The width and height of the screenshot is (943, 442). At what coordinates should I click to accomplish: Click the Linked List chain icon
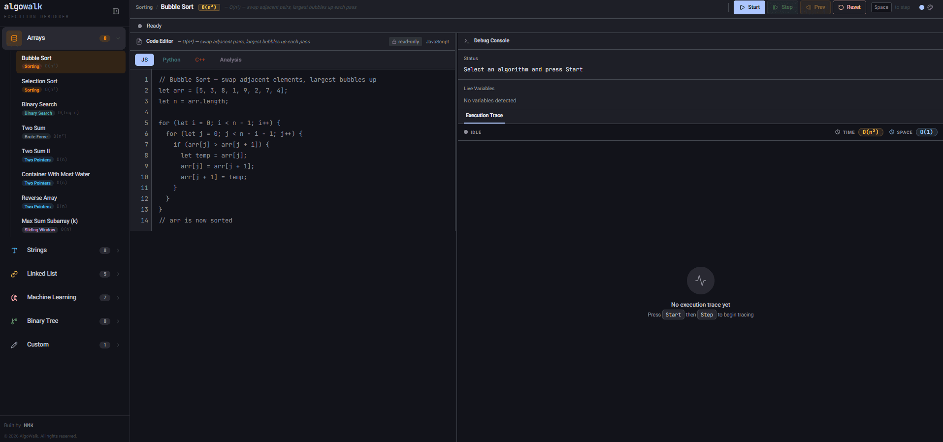tap(14, 274)
